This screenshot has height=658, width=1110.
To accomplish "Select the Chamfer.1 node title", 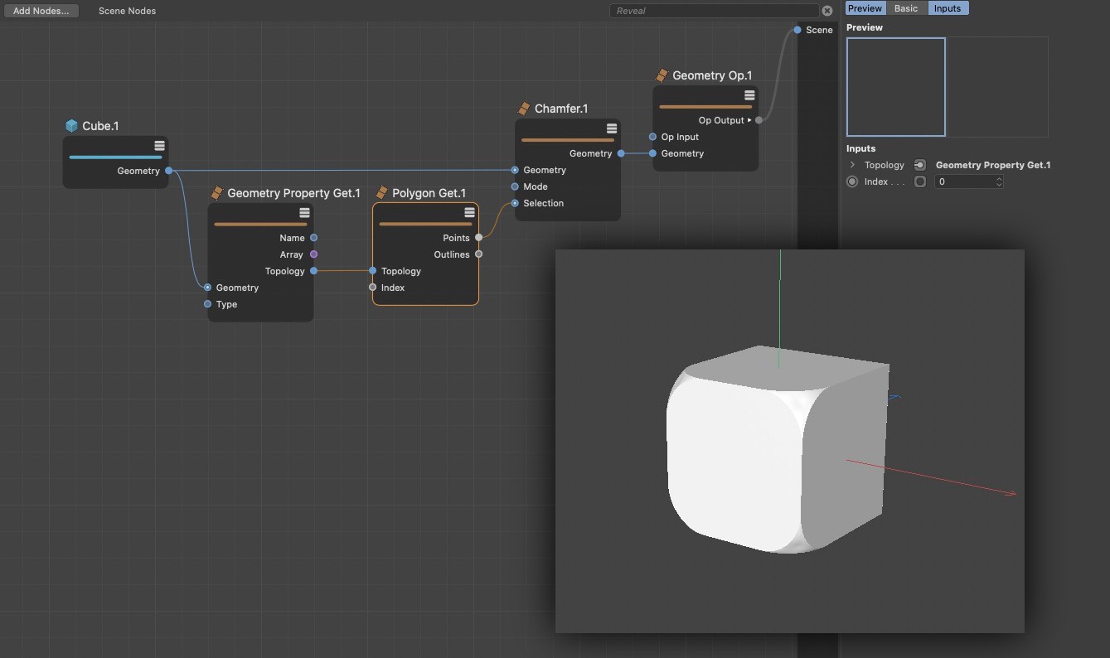I will (561, 109).
